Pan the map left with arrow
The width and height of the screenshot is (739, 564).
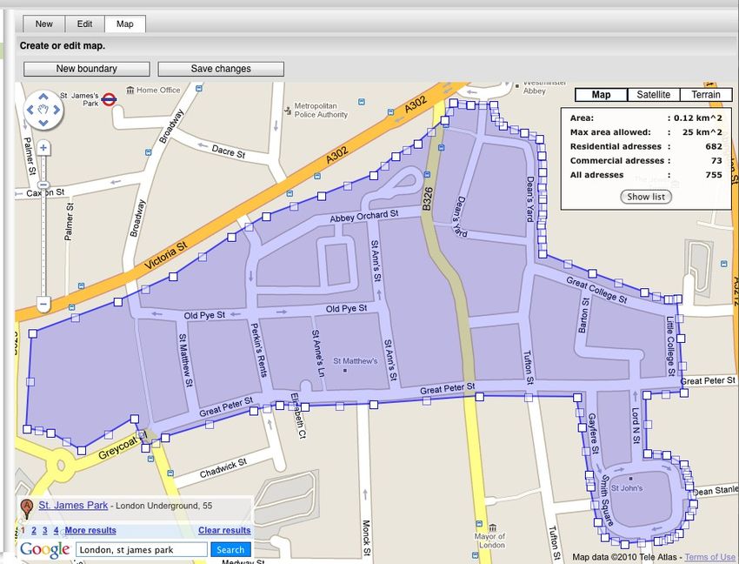pos(30,110)
